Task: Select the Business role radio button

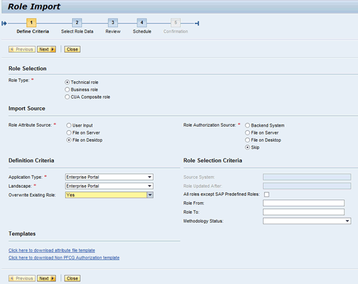Action: coord(67,90)
